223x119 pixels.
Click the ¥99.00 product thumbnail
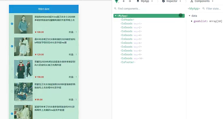pos(23,92)
